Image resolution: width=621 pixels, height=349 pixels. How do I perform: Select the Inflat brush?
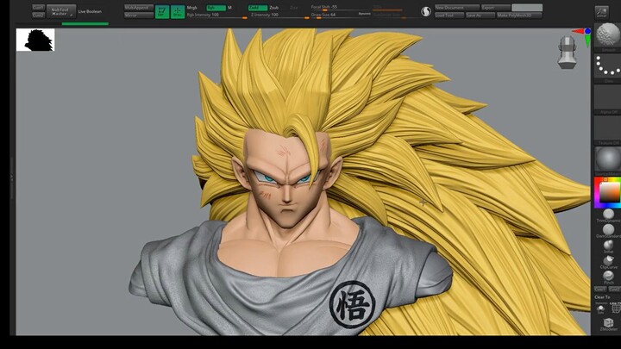tap(608, 245)
